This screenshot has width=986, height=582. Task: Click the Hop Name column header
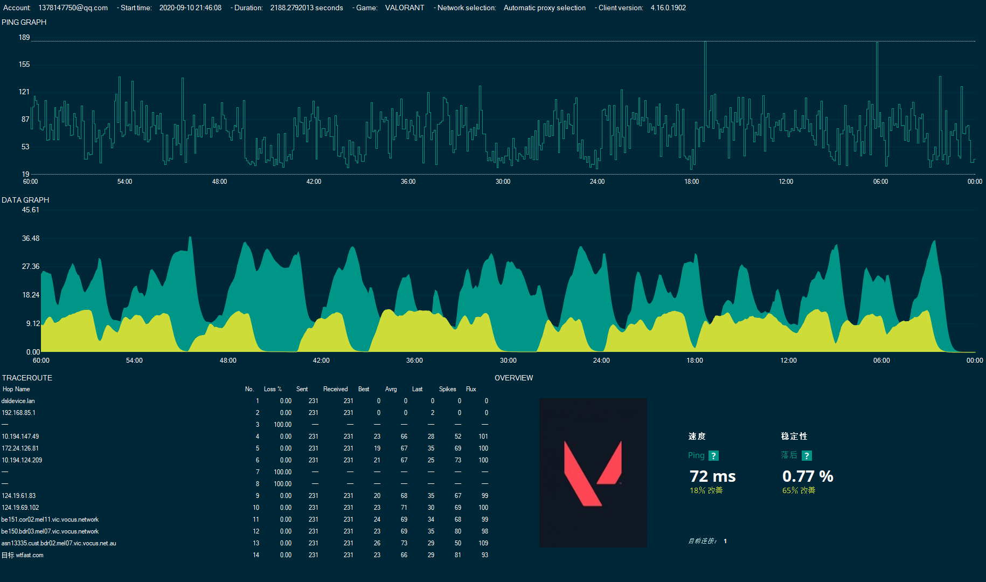(x=16, y=389)
